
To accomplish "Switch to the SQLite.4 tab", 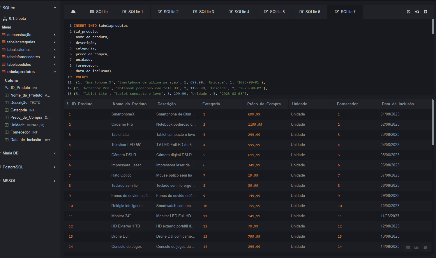I will [239, 12].
